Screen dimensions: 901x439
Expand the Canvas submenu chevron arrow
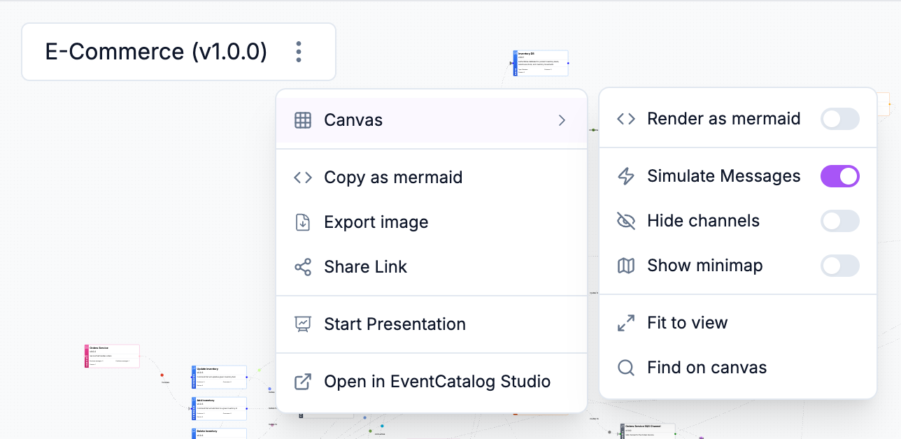point(562,120)
